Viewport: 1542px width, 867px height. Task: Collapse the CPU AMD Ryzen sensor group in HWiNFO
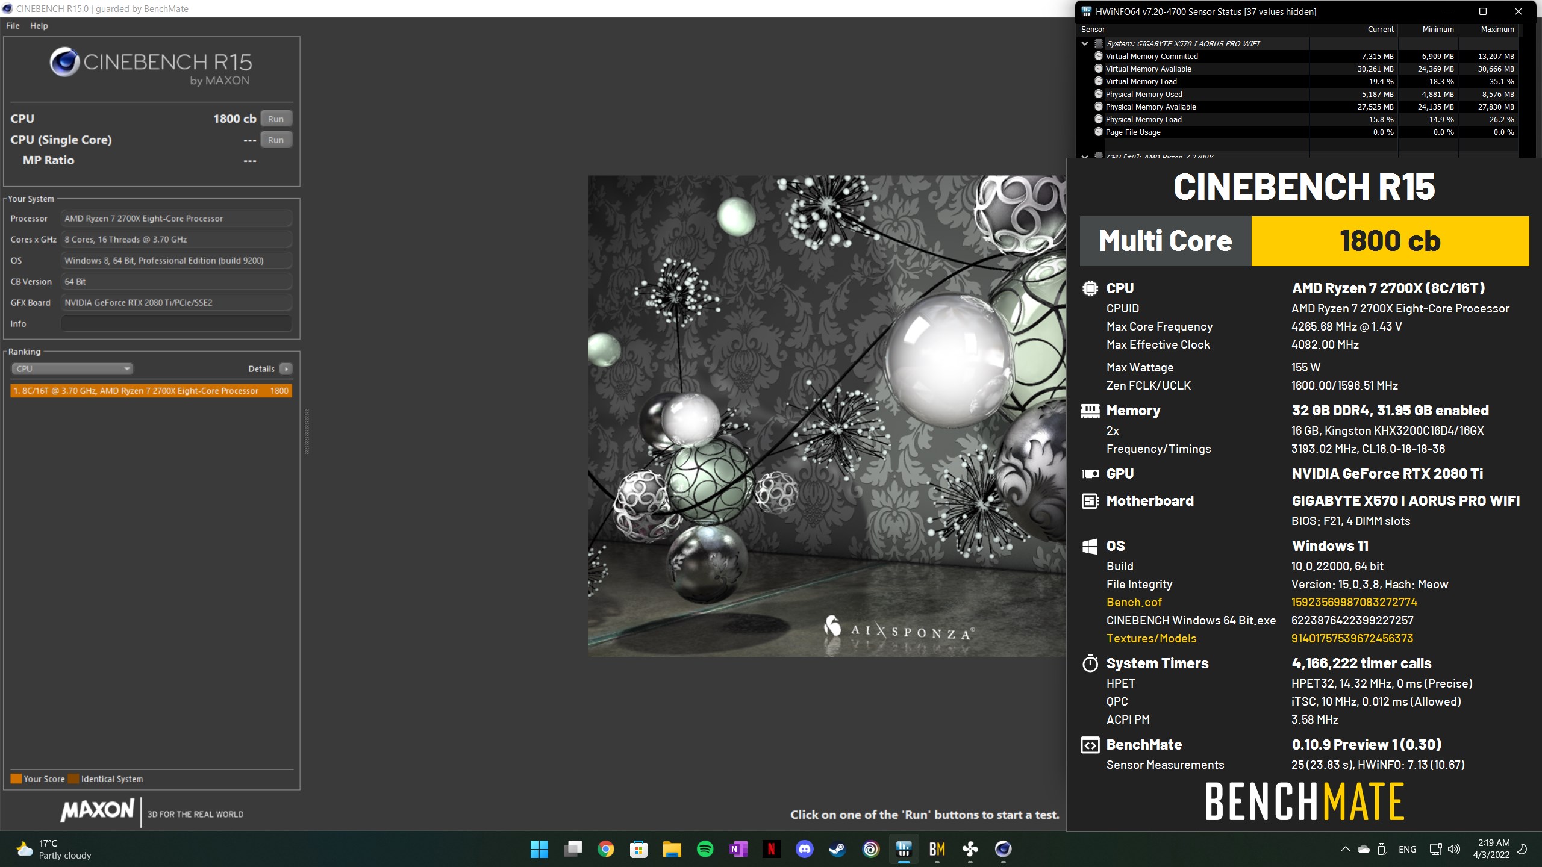point(1085,156)
